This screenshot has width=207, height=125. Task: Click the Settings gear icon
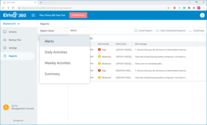(x=5, y=48)
